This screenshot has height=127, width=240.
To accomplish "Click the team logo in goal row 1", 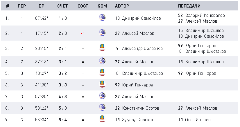I will click(x=102, y=18).
